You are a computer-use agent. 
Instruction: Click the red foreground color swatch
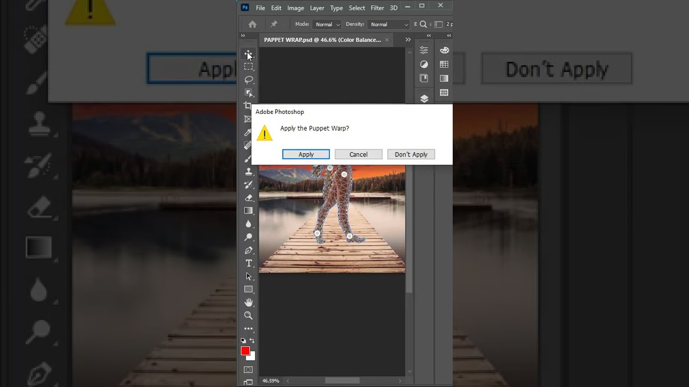(245, 350)
